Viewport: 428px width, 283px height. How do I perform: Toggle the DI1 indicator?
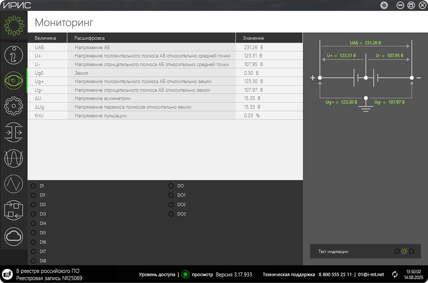pyautogui.click(x=33, y=195)
